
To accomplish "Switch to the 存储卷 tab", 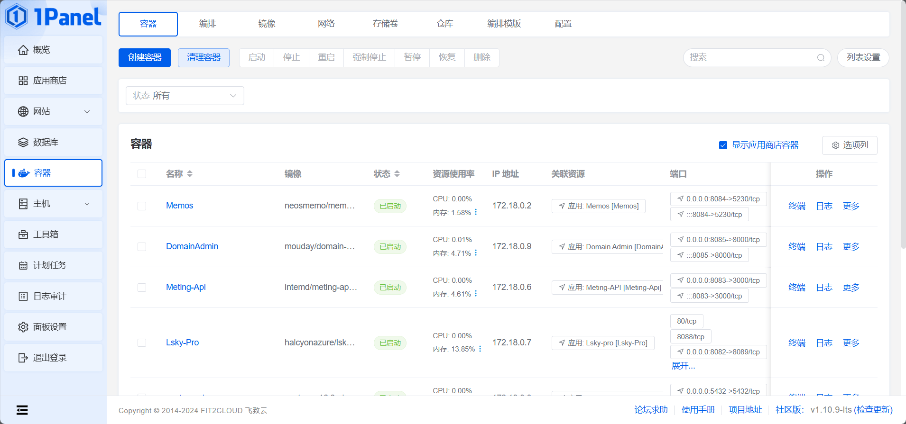I will tap(385, 24).
